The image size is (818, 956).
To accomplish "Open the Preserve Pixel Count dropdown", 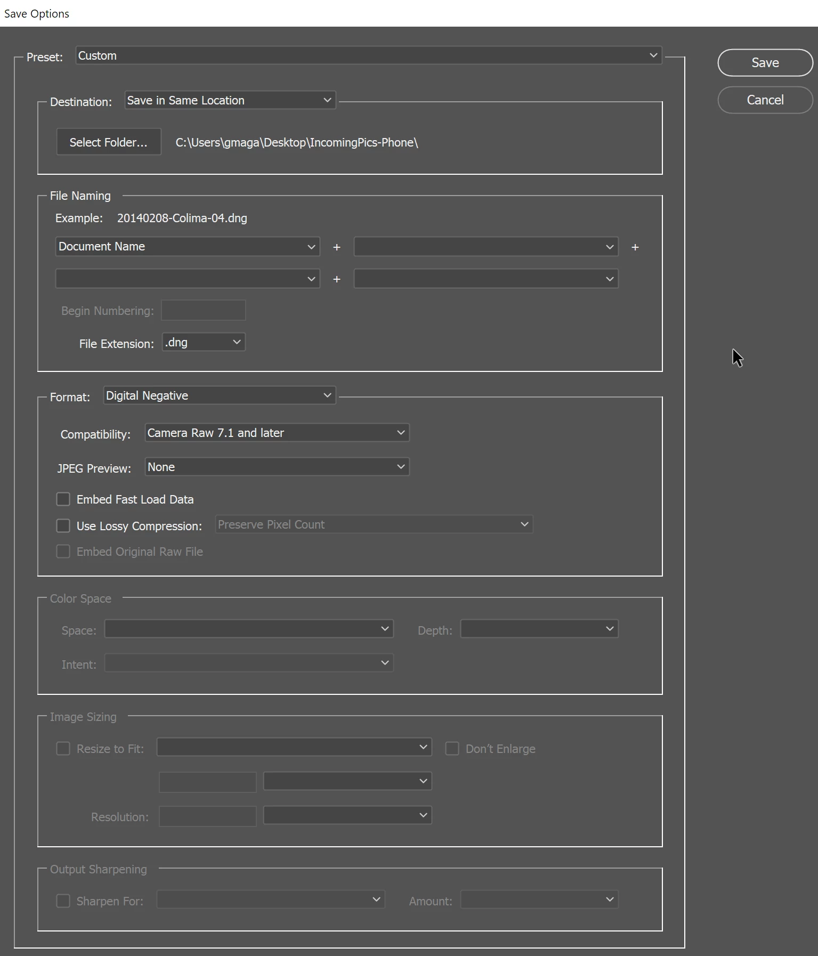I will (x=374, y=524).
